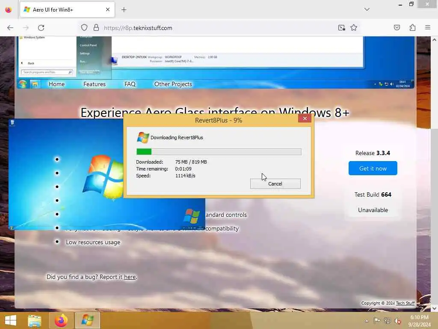Open the Pocket save icon
The width and height of the screenshot is (438, 329).
click(x=397, y=28)
